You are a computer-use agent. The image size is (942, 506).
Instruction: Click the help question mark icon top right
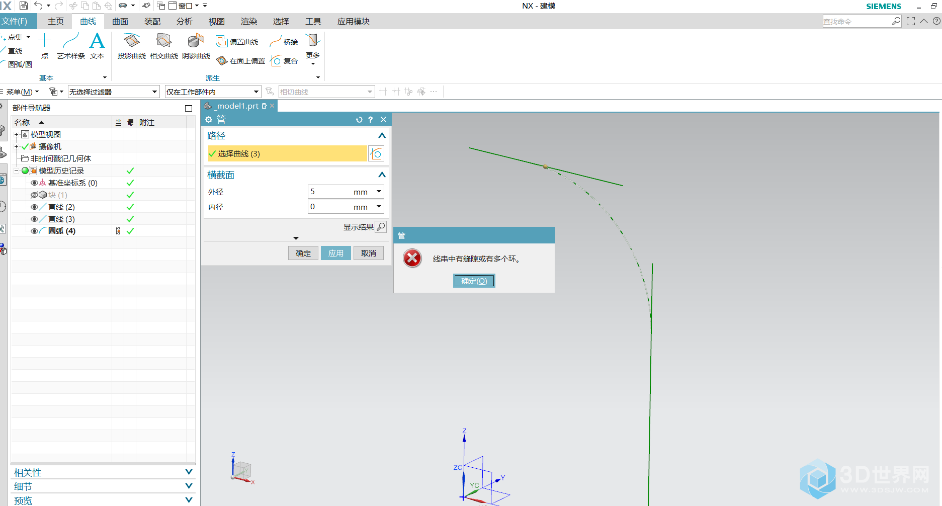point(936,21)
